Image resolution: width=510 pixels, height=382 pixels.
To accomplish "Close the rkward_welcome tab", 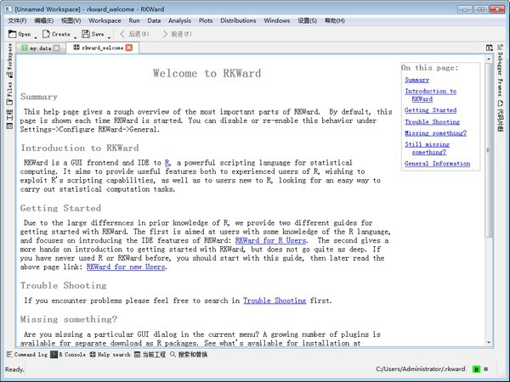I will pos(129,48).
